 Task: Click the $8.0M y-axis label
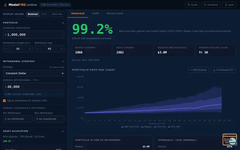click(80, 77)
